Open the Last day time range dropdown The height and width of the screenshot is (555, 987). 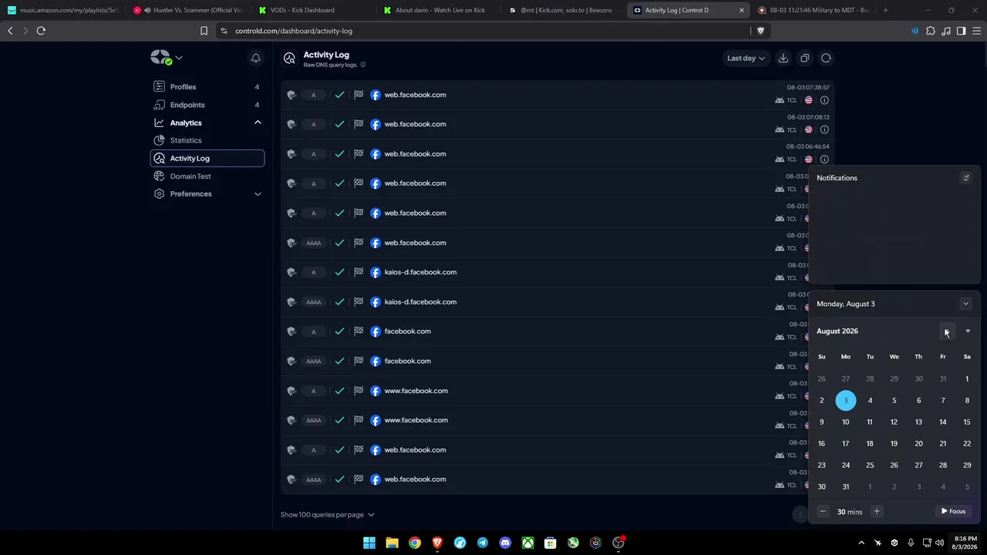[x=746, y=58]
